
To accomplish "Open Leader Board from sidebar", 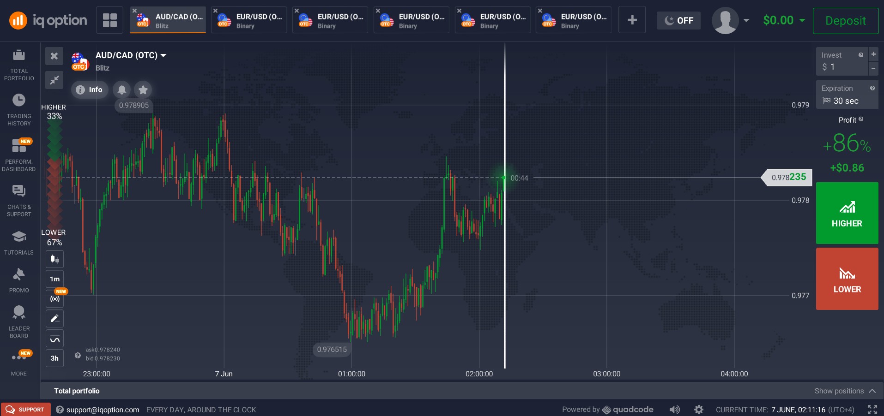I will click(19, 321).
